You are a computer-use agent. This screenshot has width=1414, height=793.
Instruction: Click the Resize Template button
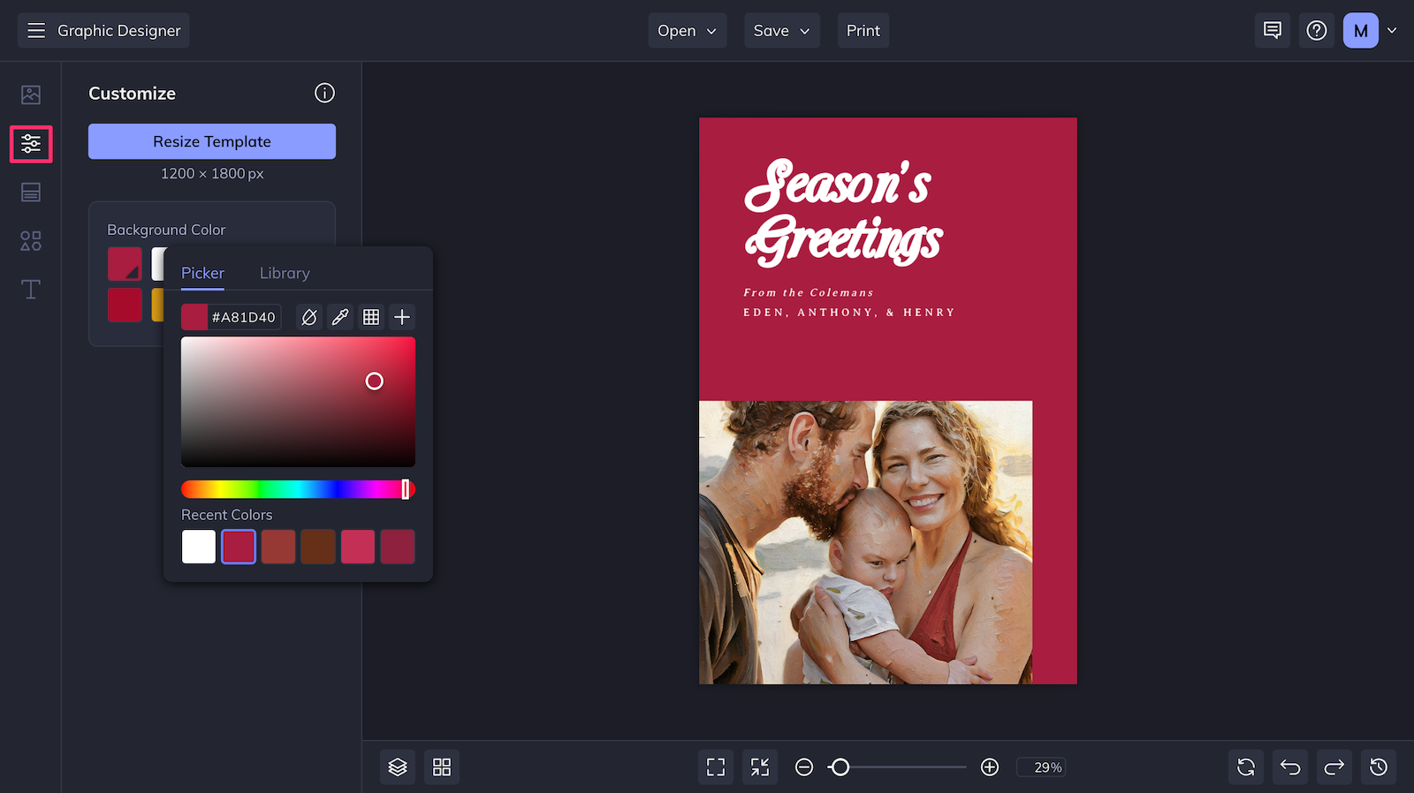click(212, 141)
